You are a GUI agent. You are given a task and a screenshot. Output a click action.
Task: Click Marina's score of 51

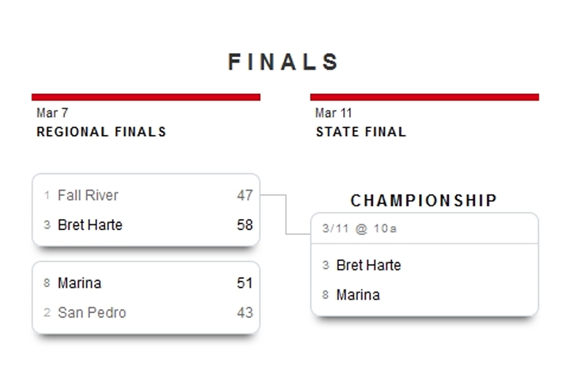pyautogui.click(x=244, y=283)
